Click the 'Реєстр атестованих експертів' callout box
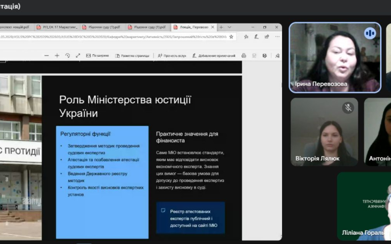 pos(191,218)
